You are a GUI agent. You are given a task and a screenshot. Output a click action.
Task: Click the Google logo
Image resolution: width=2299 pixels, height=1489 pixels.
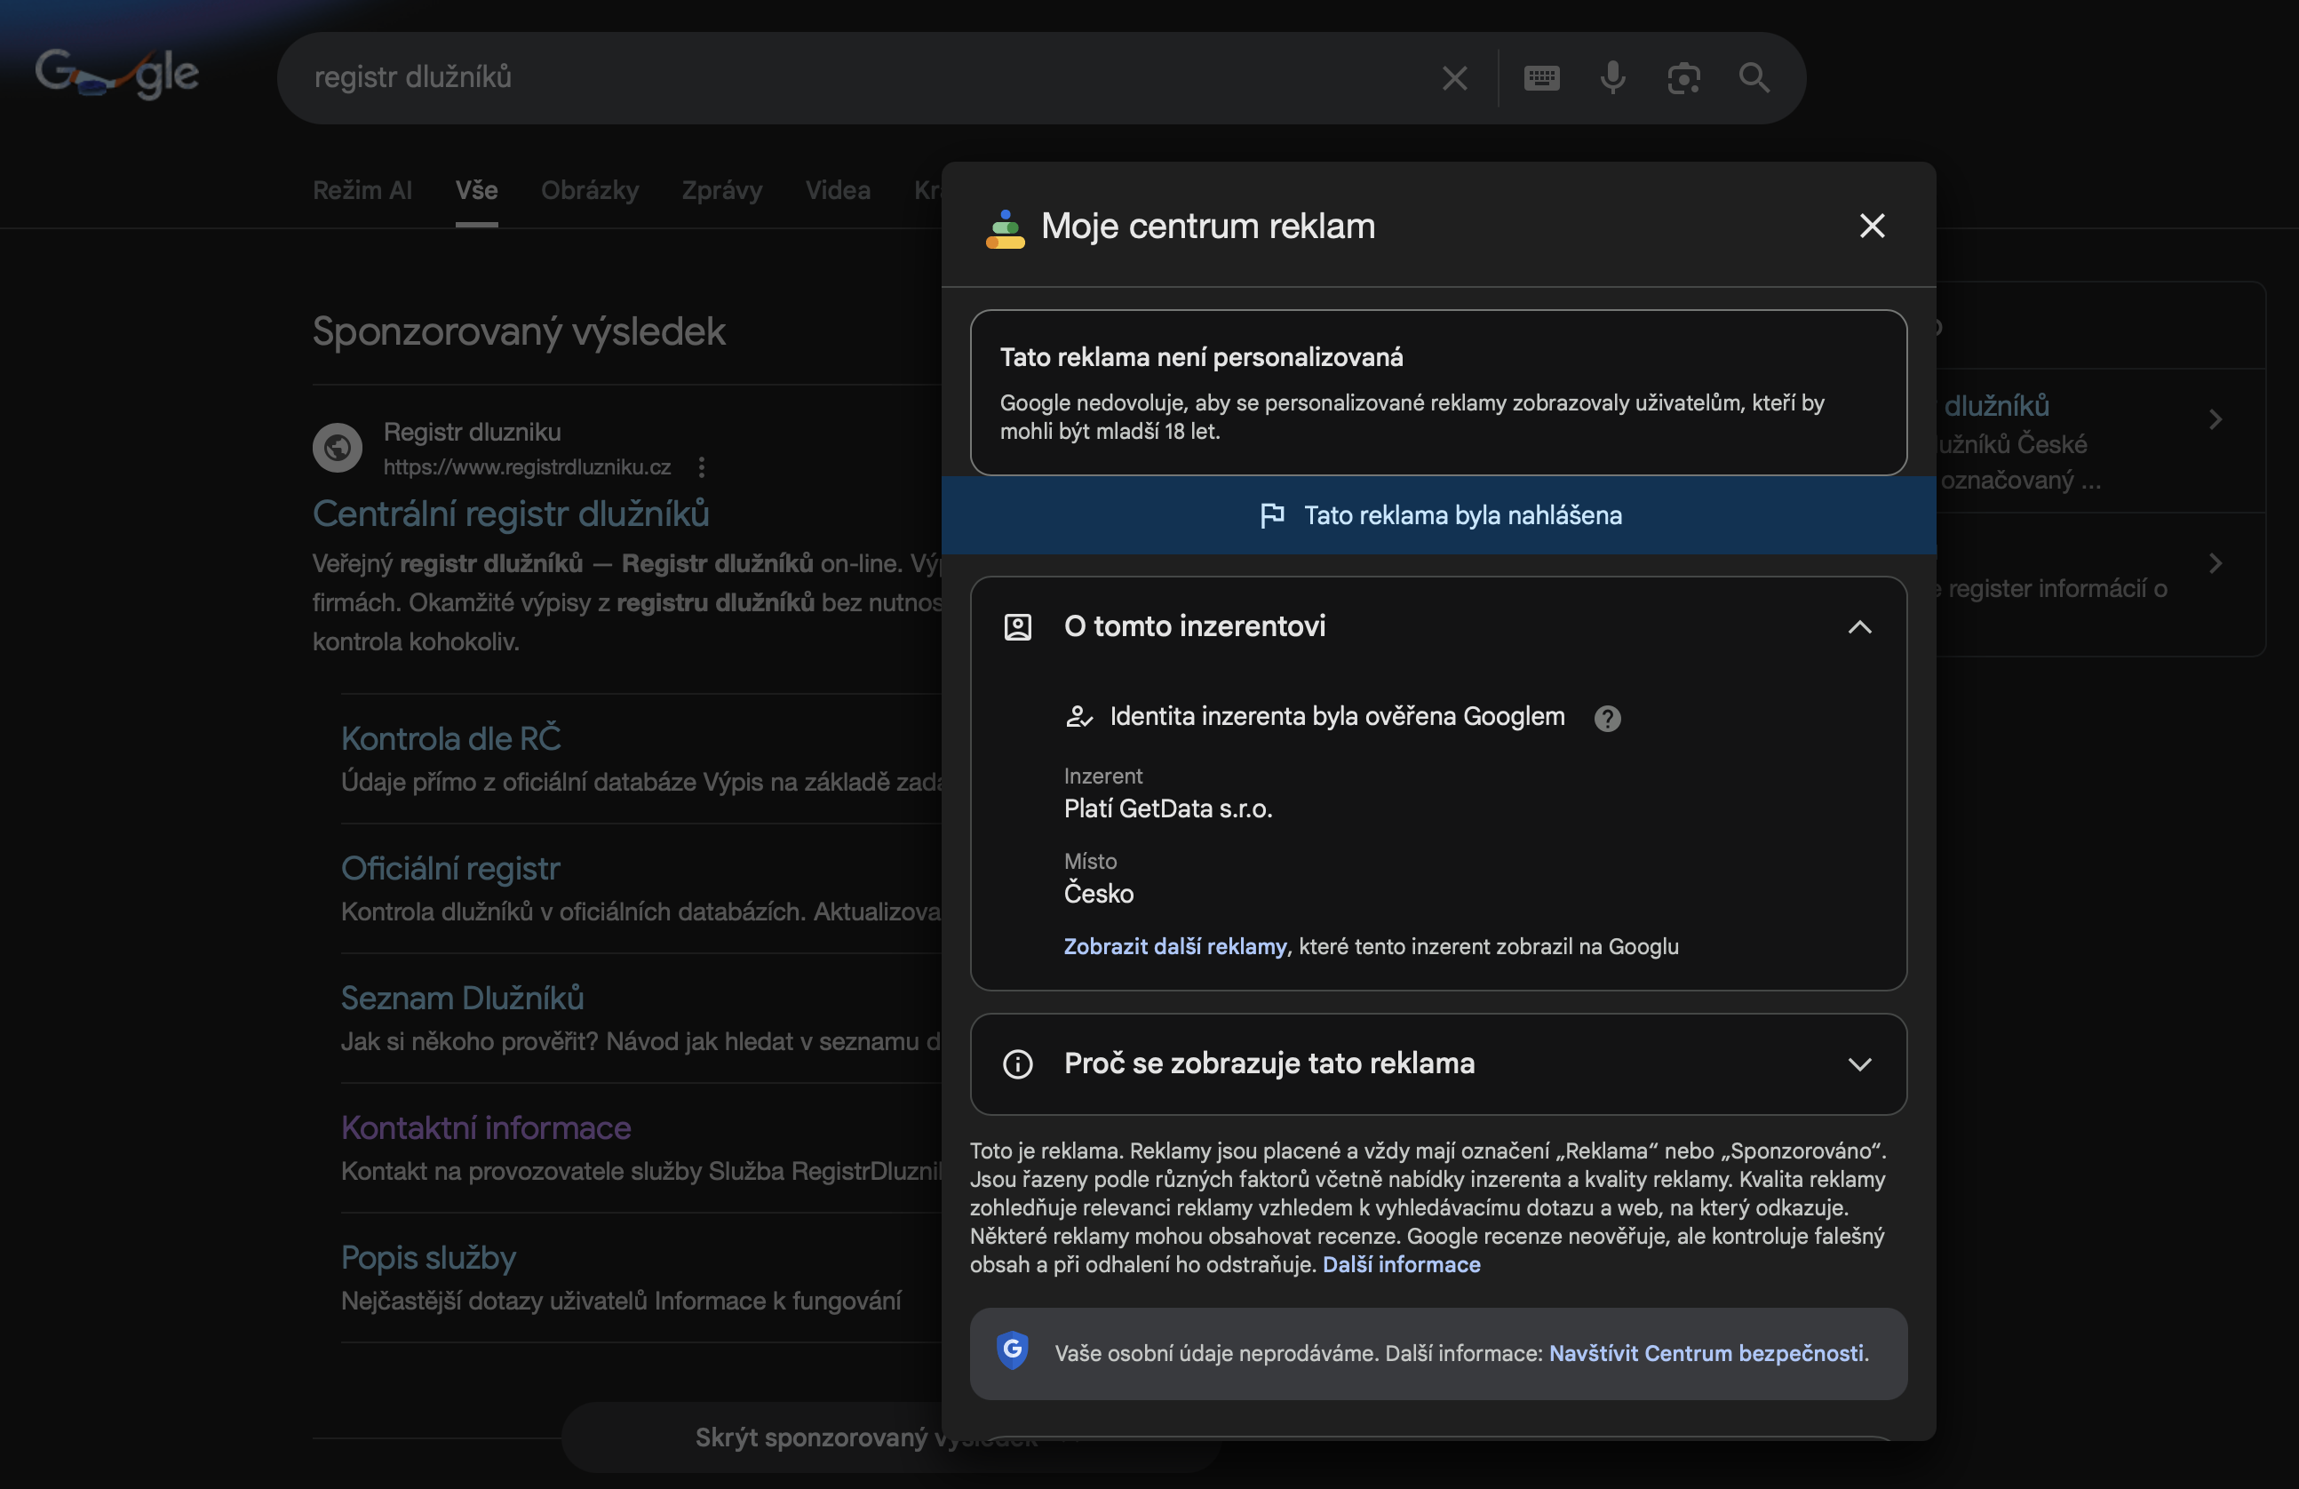pyautogui.click(x=117, y=74)
